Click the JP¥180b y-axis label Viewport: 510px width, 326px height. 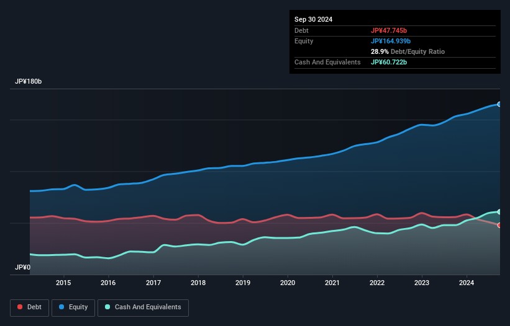(x=29, y=82)
